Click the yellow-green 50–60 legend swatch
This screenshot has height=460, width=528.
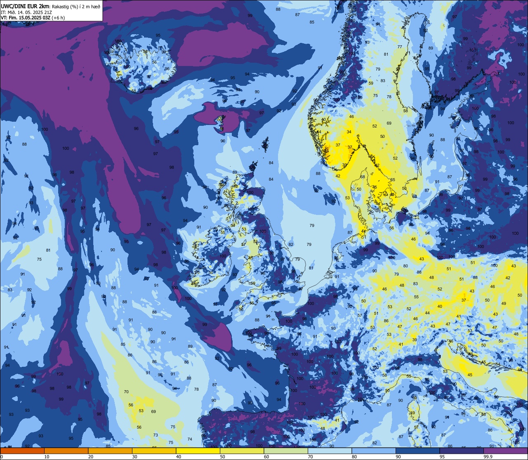(x=242, y=451)
